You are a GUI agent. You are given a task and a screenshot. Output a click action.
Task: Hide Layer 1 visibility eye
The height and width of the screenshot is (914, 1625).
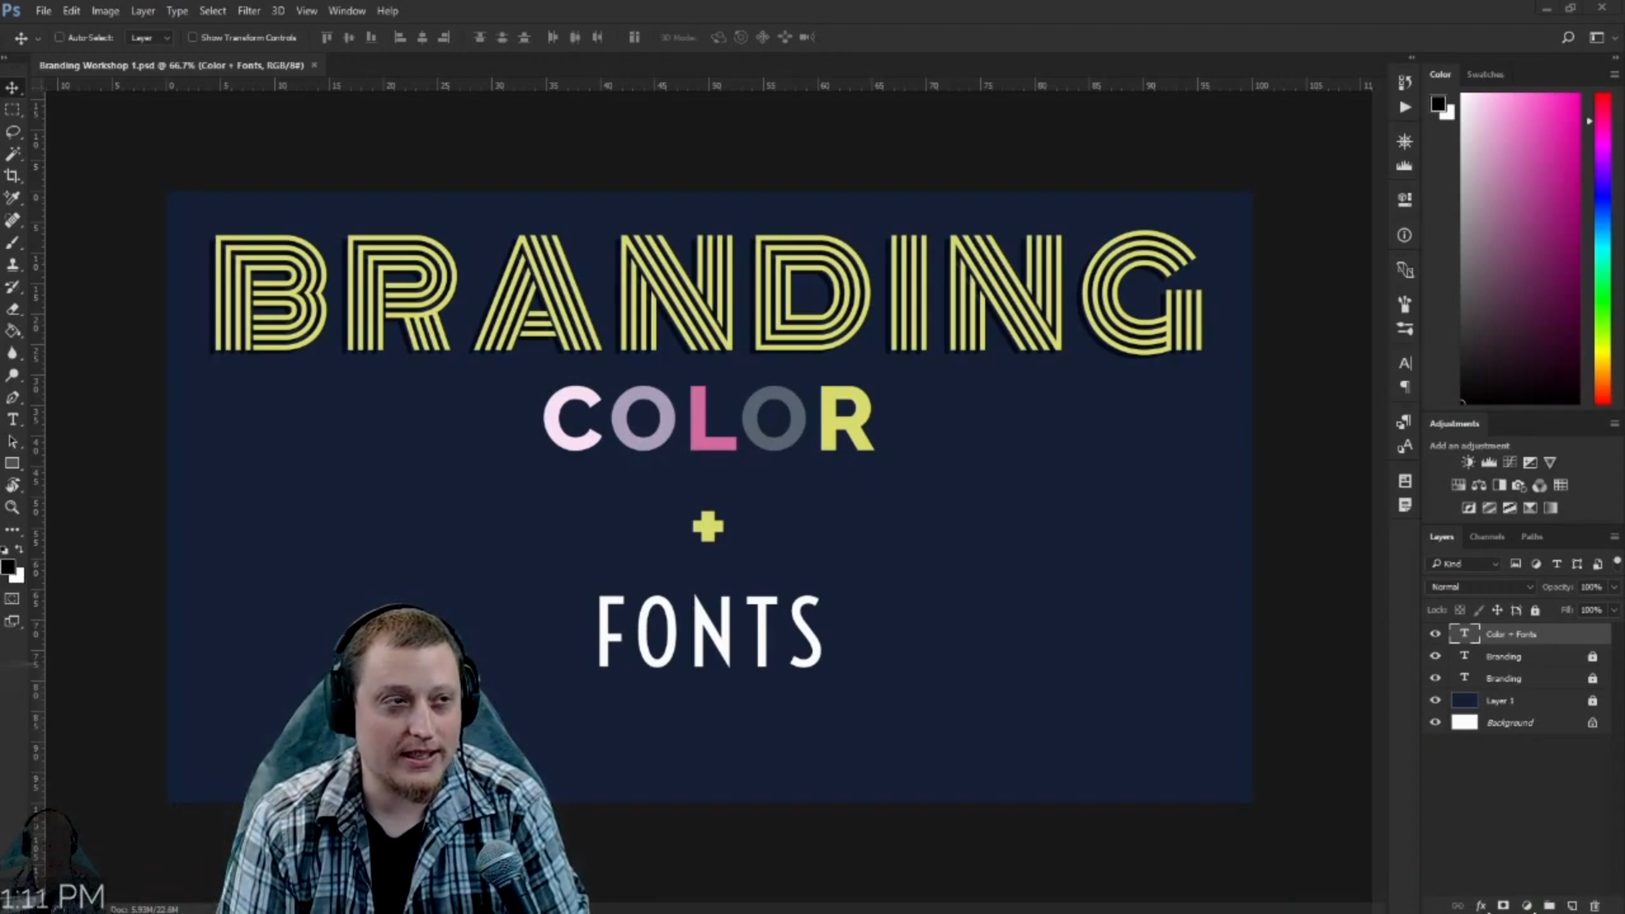(x=1435, y=700)
